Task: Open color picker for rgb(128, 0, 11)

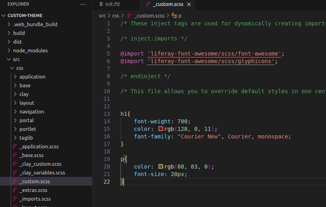Action: tap(161, 129)
